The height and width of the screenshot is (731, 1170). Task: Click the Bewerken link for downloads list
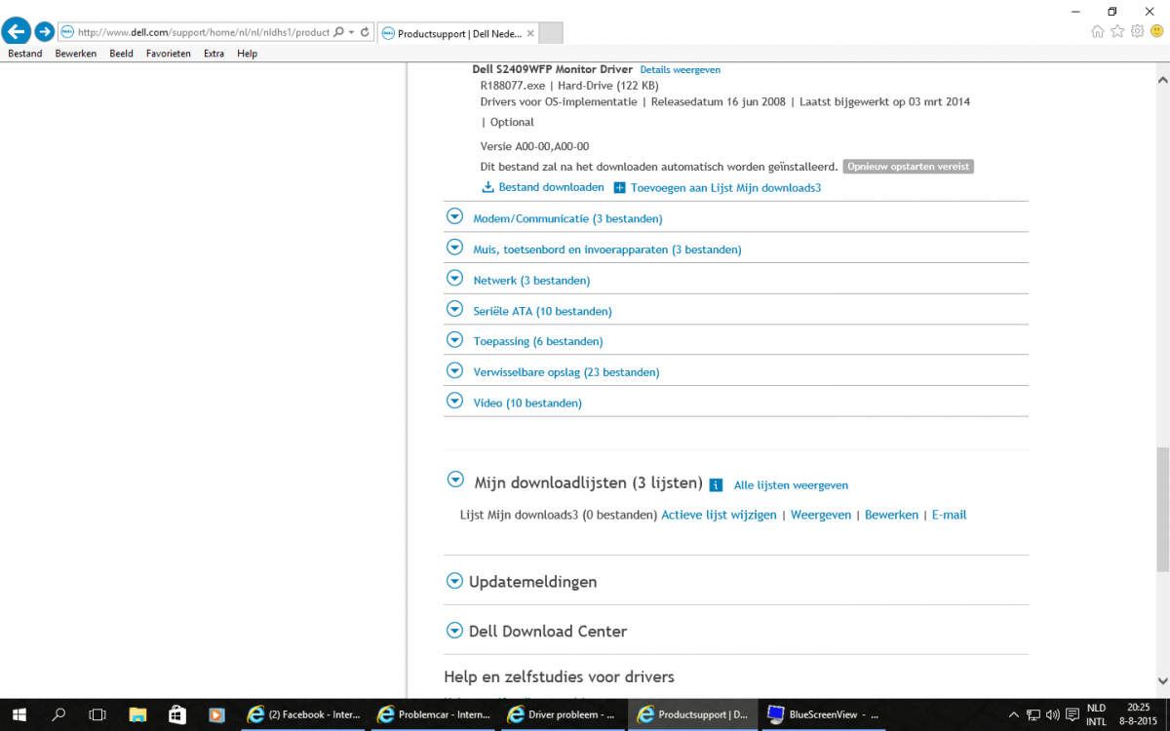pos(892,515)
